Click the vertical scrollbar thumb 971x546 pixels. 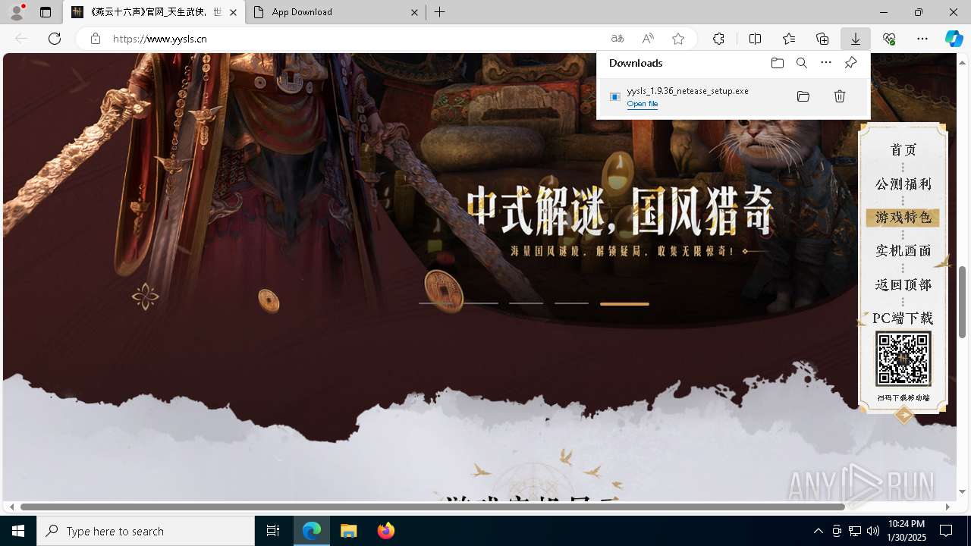[963, 302]
